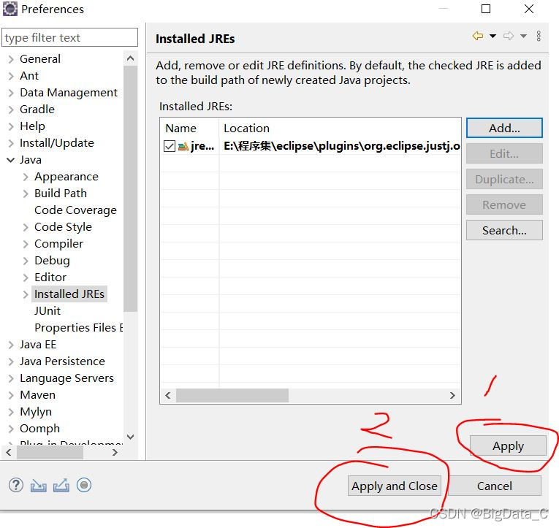This screenshot has height=528, width=559.
Task: Click tree scroll right arrow
Action: point(115,453)
